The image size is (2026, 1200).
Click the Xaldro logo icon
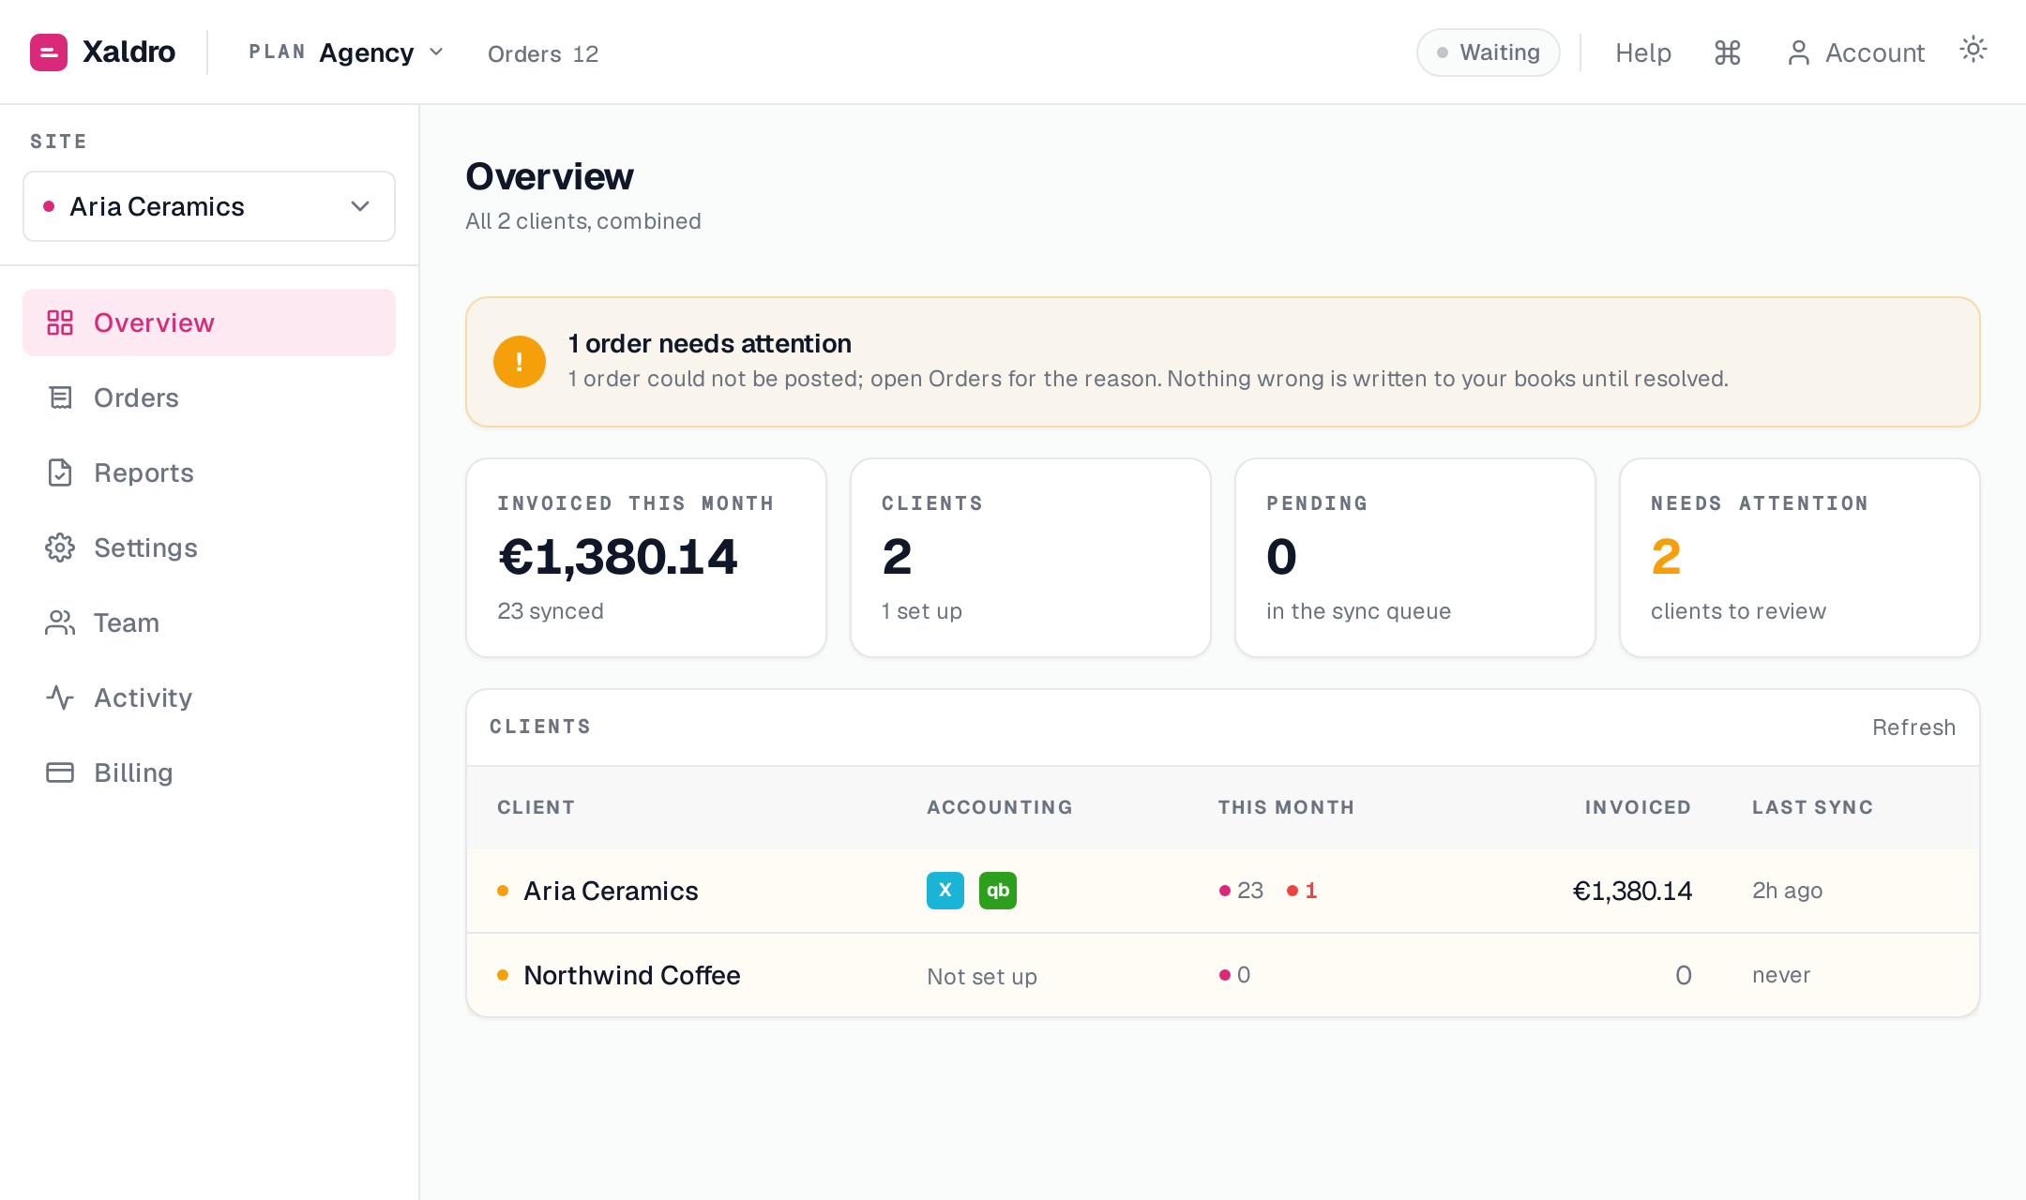click(x=49, y=52)
